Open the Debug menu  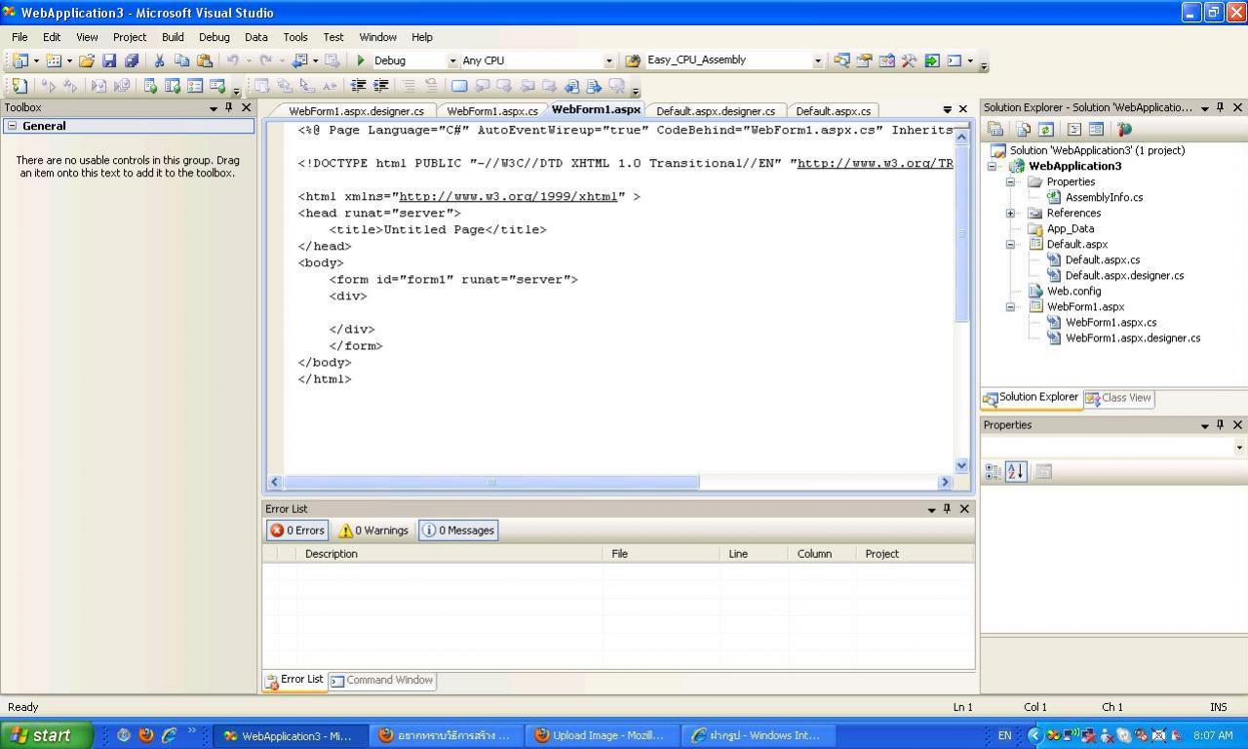[x=214, y=37]
